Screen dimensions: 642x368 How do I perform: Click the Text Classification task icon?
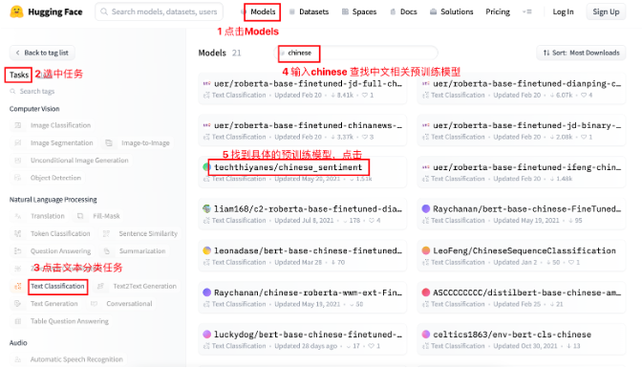tap(18, 286)
